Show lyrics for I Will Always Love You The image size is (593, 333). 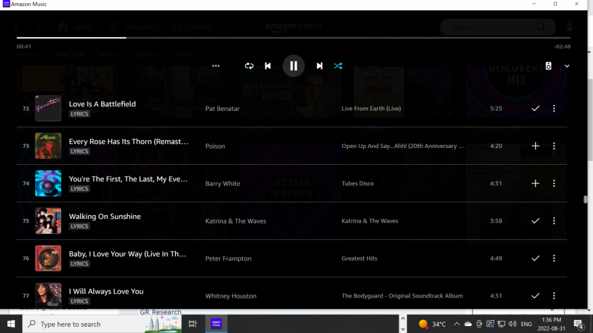coord(79,301)
